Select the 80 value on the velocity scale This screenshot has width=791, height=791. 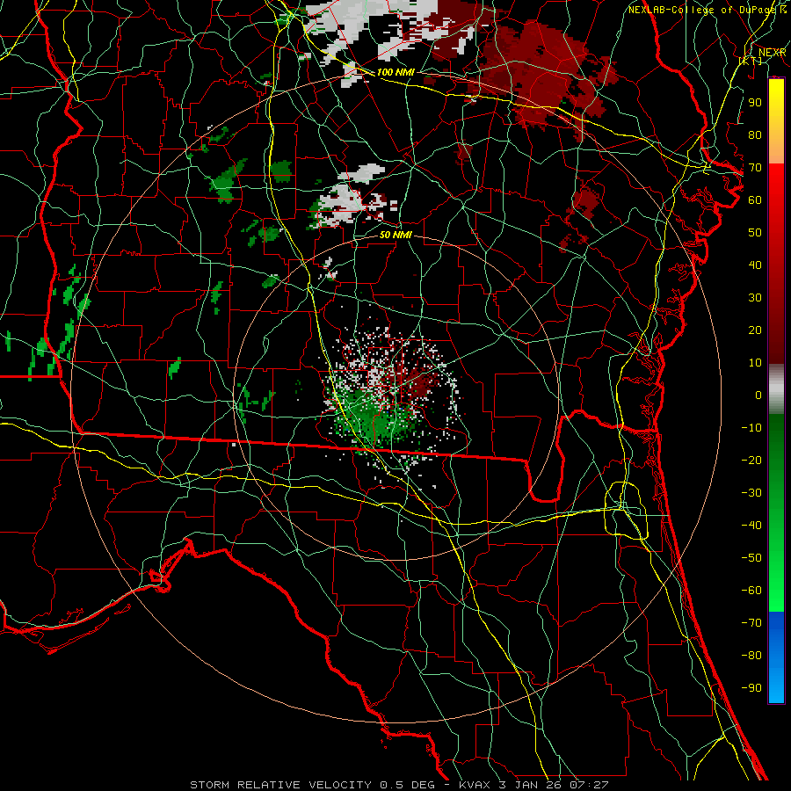(x=755, y=135)
